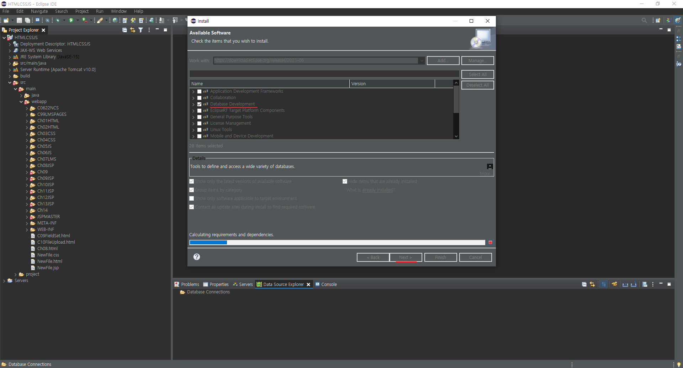Click the New wizard toolbar icon
Image resolution: width=683 pixels, height=368 pixels.
(x=6, y=21)
